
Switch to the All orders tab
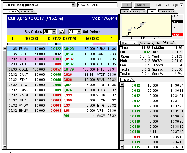(11, 12)
